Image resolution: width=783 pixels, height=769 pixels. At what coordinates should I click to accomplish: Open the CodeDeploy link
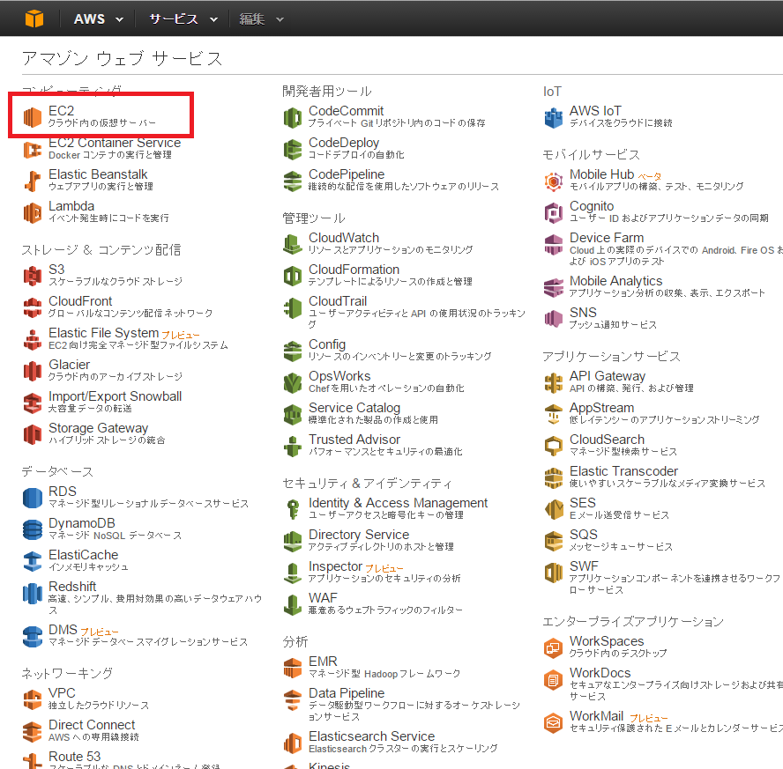tap(344, 143)
